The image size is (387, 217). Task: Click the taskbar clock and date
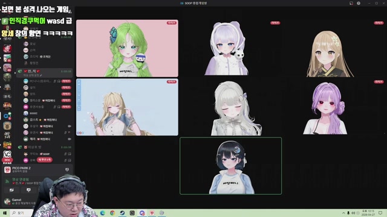pos(368,213)
